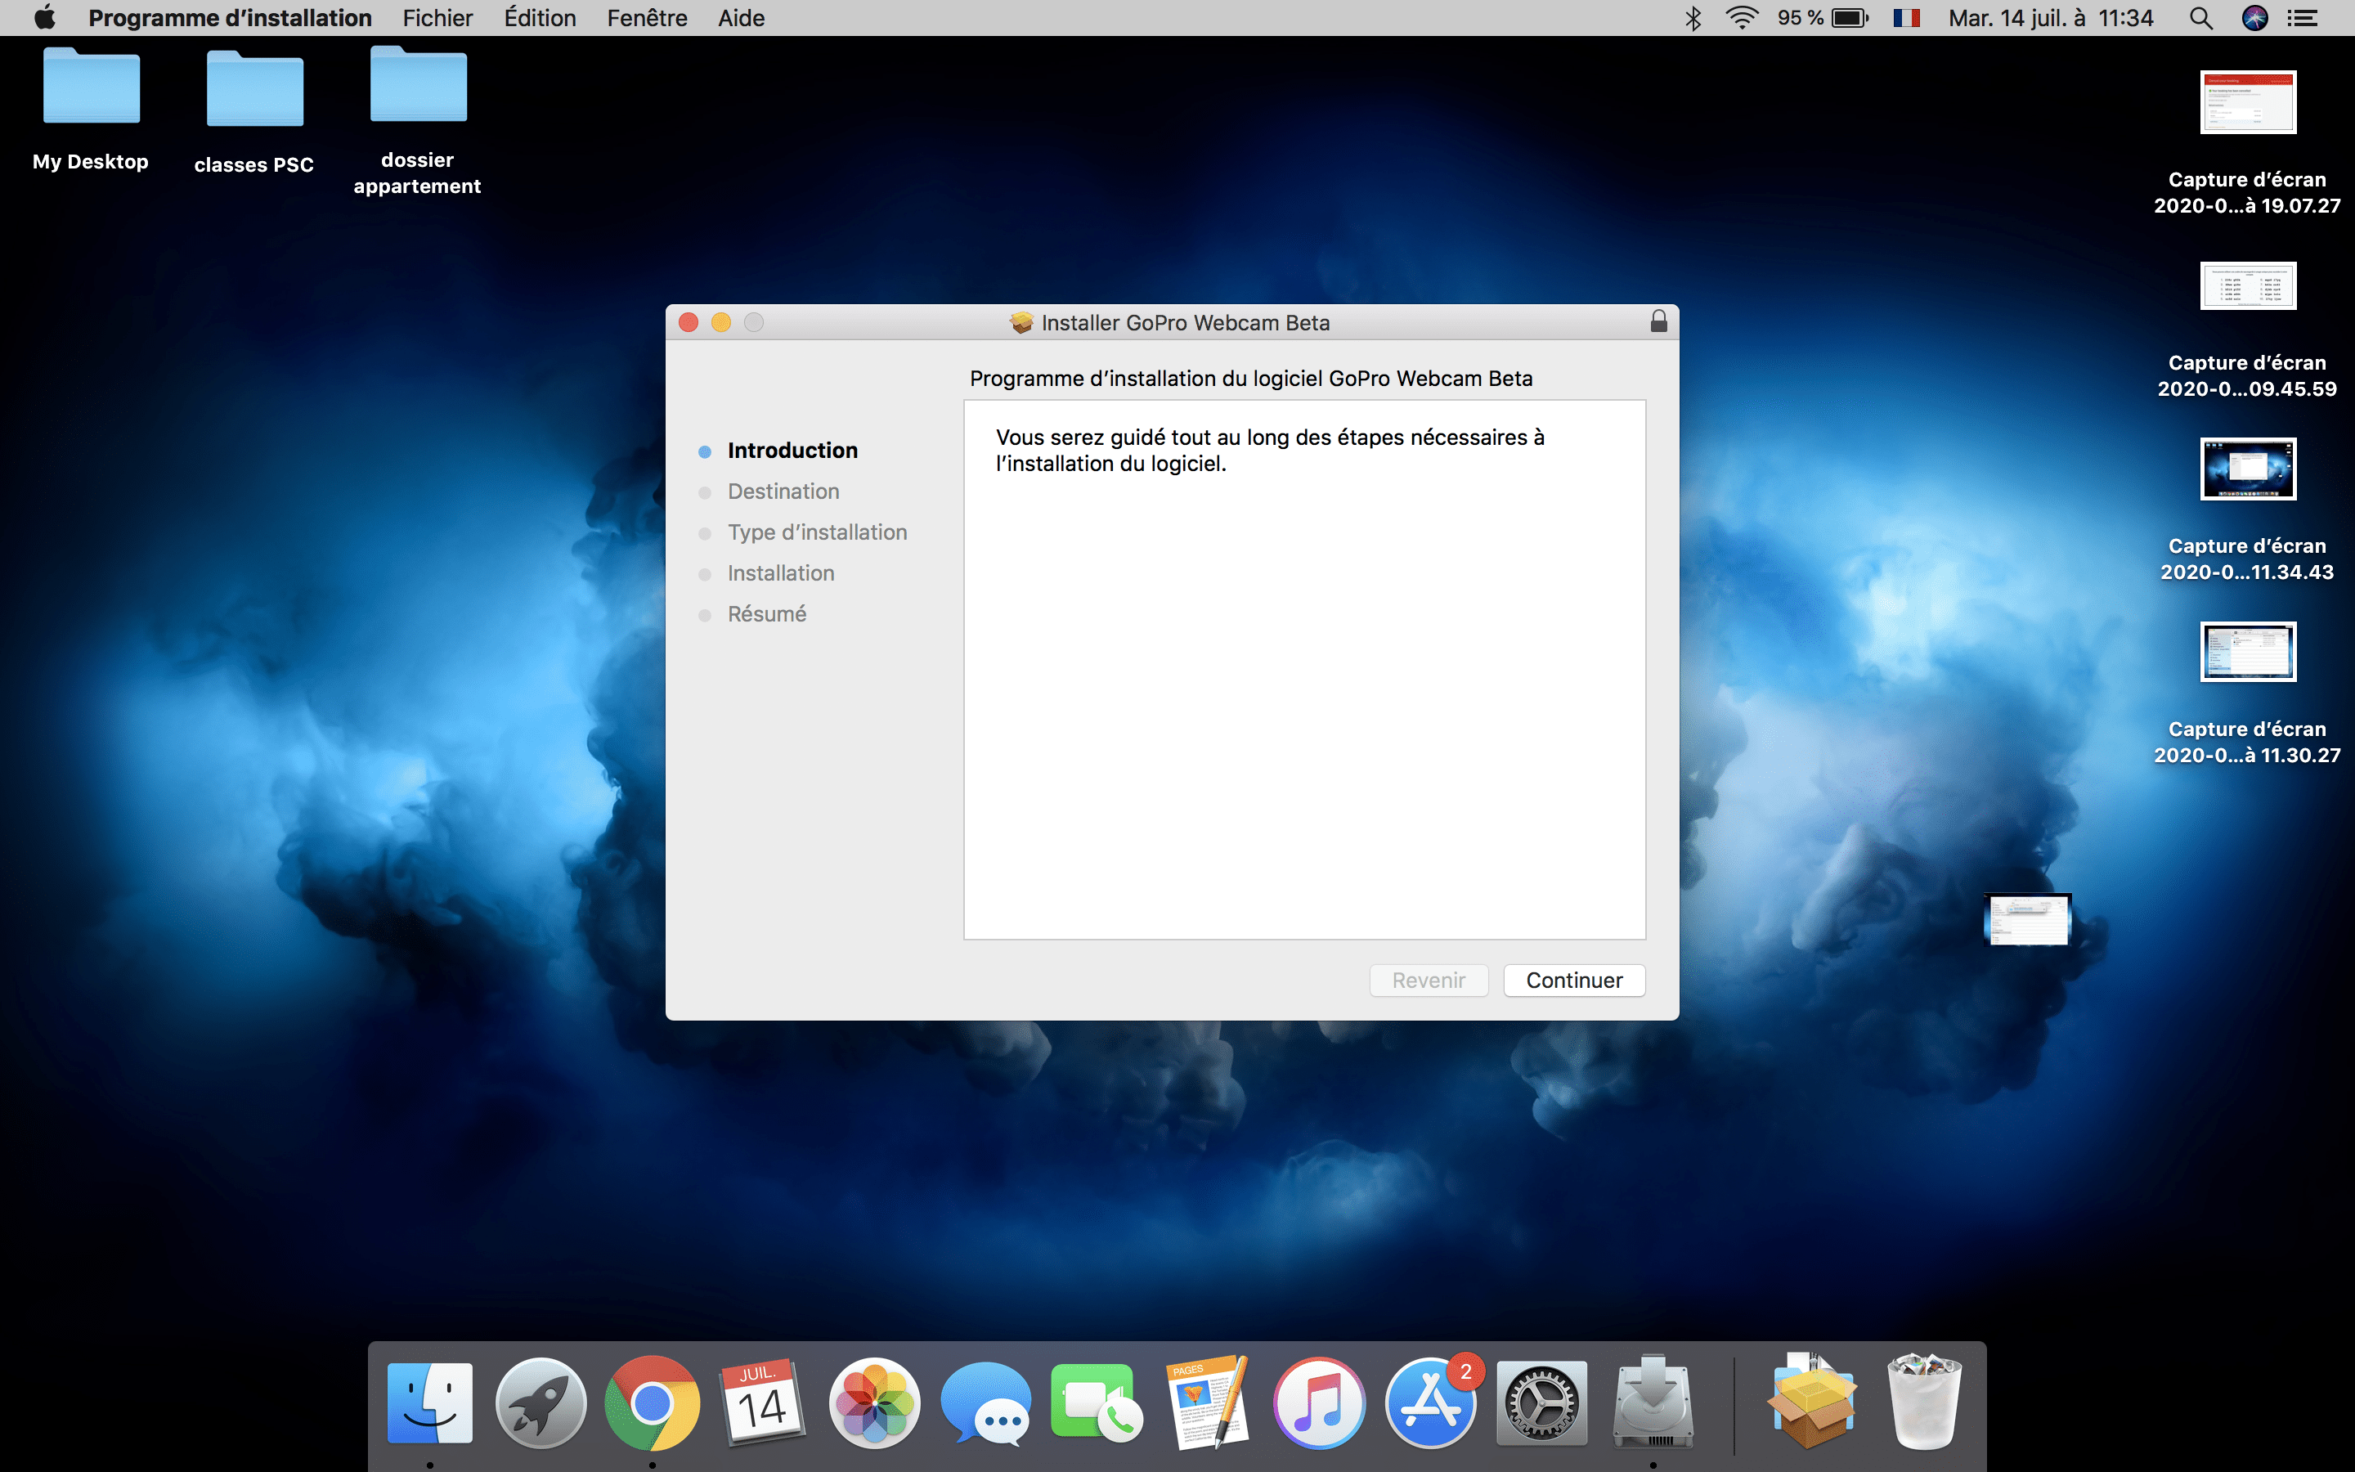Select Destination step in installer sidebar
The width and height of the screenshot is (2355, 1472).
[783, 491]
